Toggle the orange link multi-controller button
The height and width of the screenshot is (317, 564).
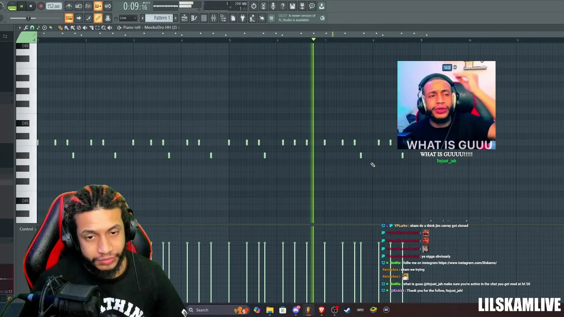point(98,18)
